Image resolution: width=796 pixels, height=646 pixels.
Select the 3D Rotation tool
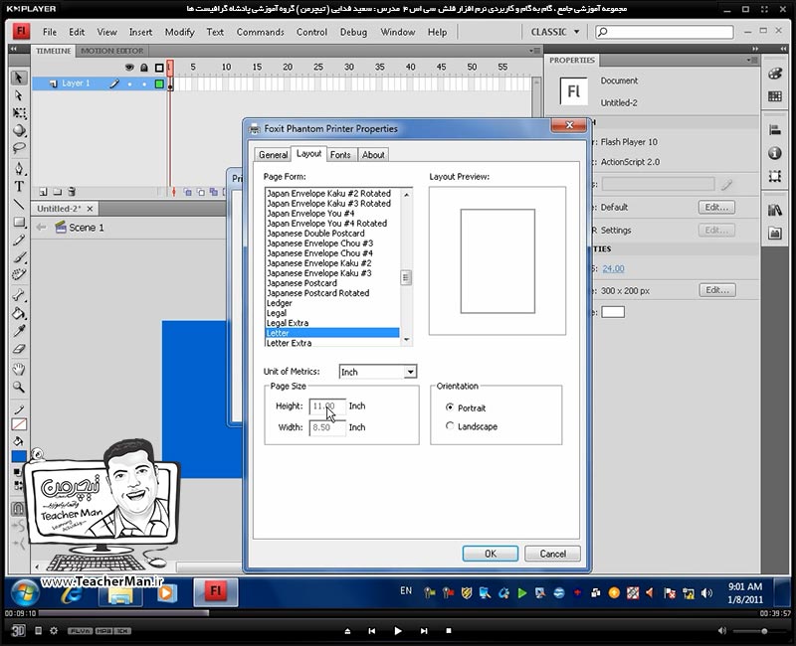pyautogui.click(x=19, y=131)
